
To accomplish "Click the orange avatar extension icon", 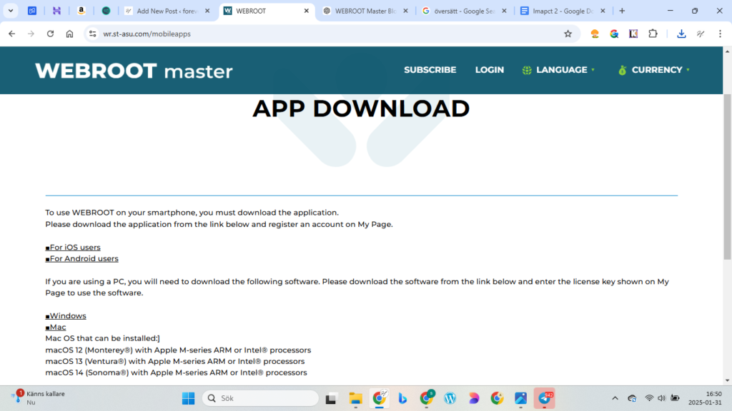I will [594, 34].
